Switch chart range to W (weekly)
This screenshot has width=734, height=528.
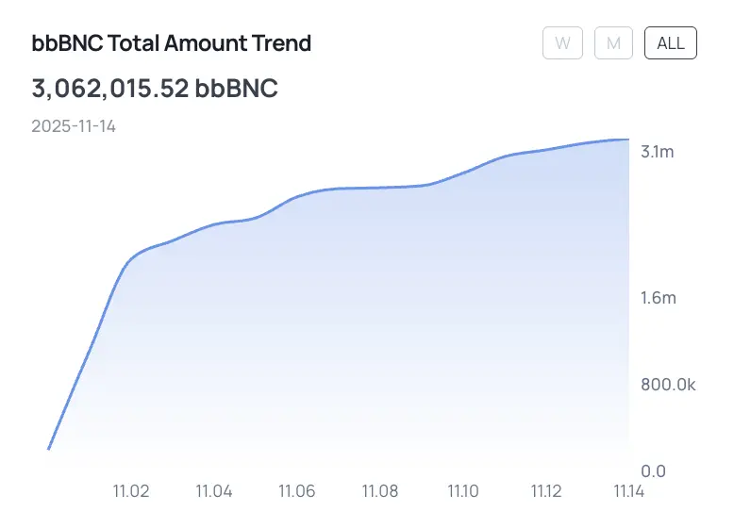[562, 43]
